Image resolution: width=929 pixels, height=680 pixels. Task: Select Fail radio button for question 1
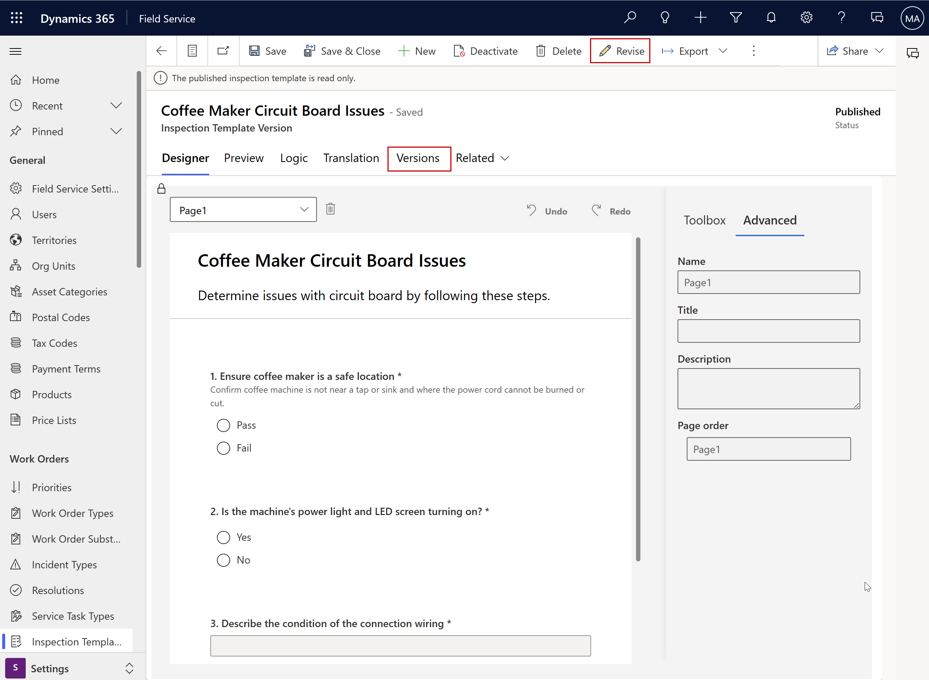click(x=224, y=448)
